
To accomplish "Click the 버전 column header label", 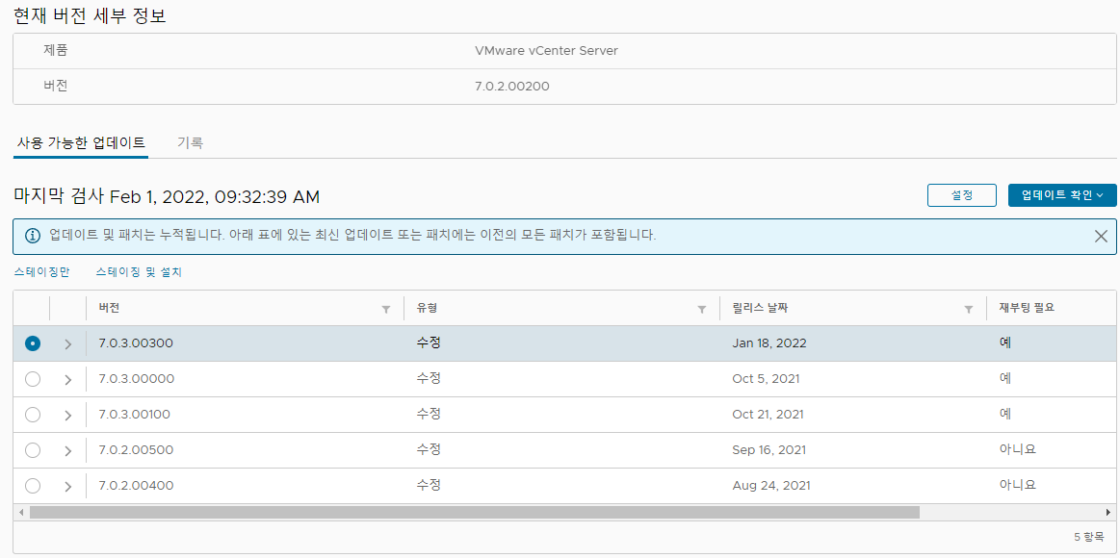I will [x=109, y=308].
